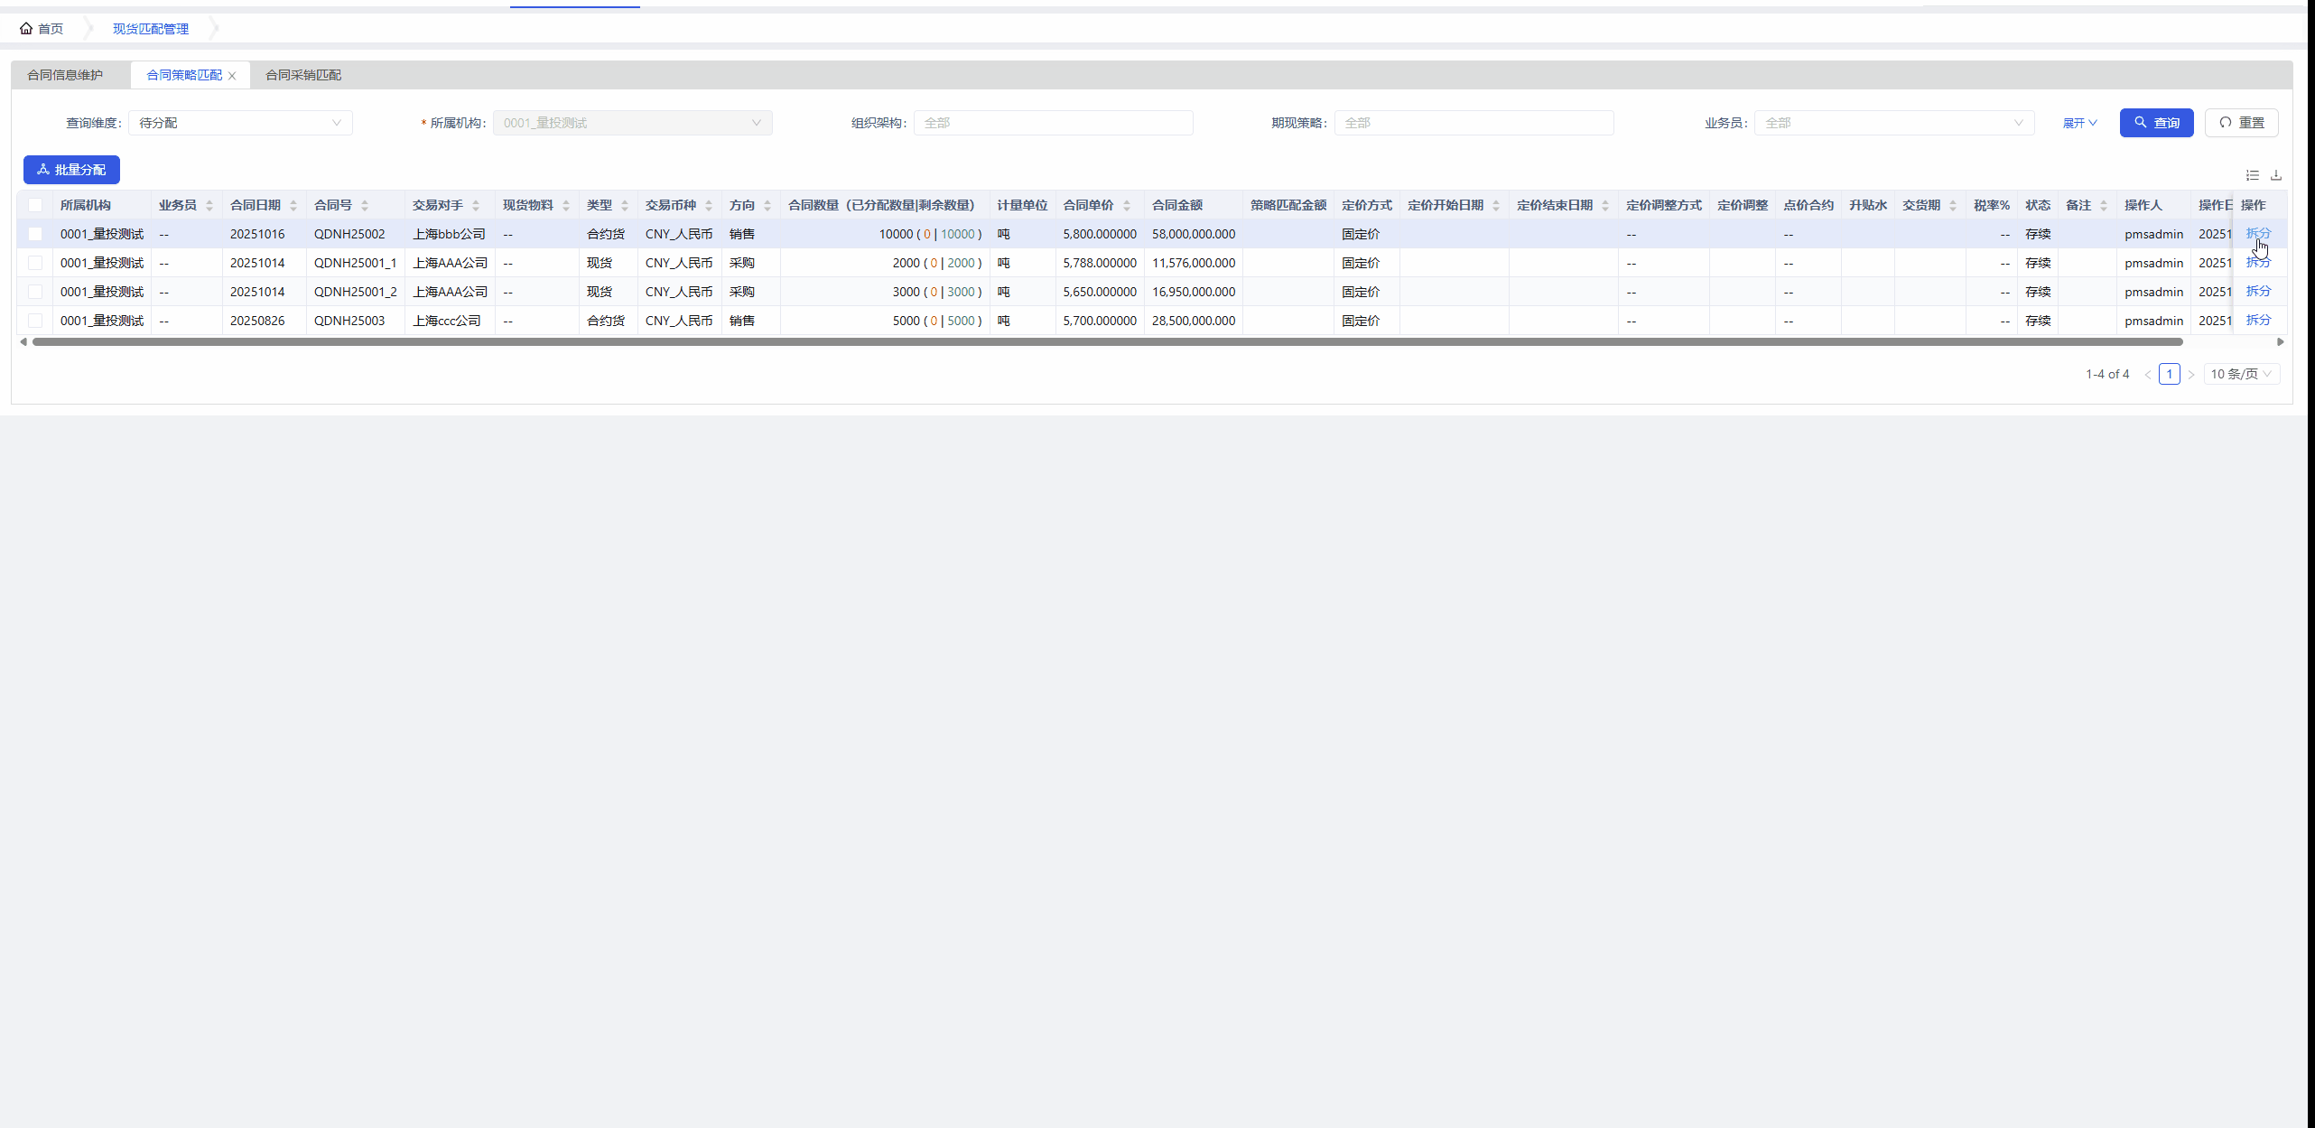Click the export download icon
The image size is (2315, 1128).
tap(2276, 175)
